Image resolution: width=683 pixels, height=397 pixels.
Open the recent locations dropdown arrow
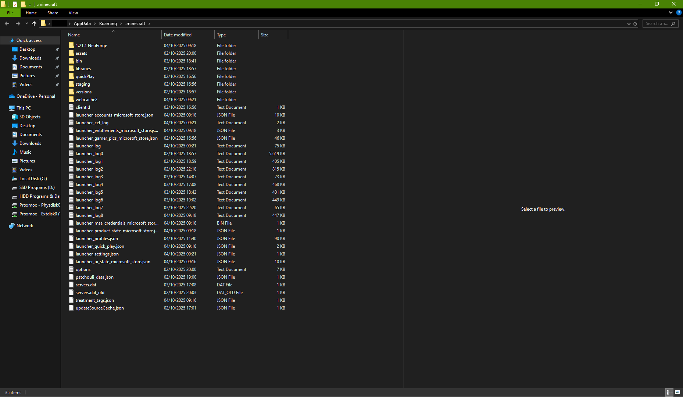pyautogui.click(x=26, y=24)
